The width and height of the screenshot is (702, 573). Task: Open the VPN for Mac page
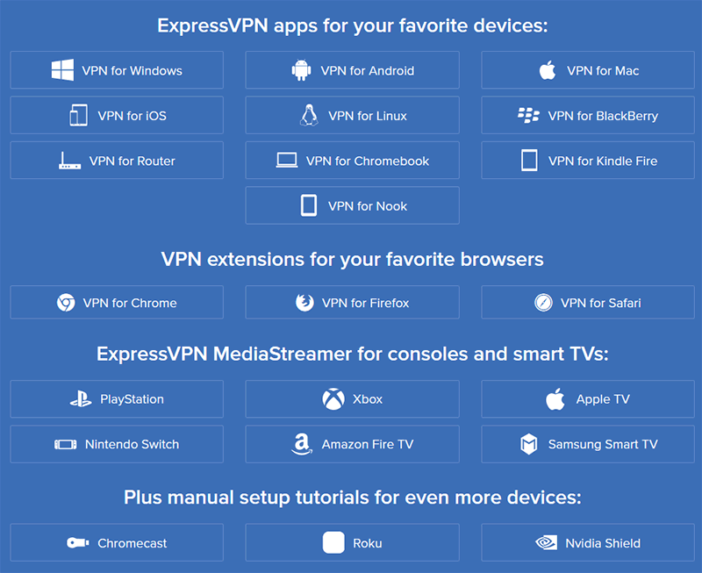coord(588,70)
